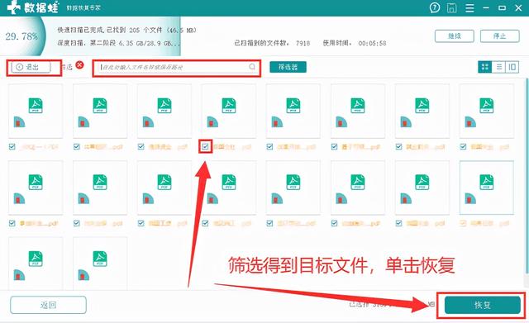Uncheck the fourth PDF file in the second row

click(205, 223)
